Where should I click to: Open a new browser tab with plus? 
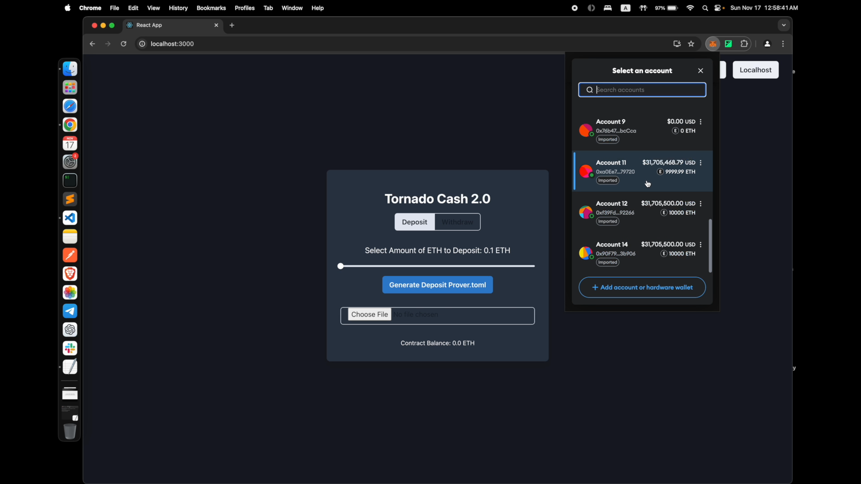[x=232, y=25]
